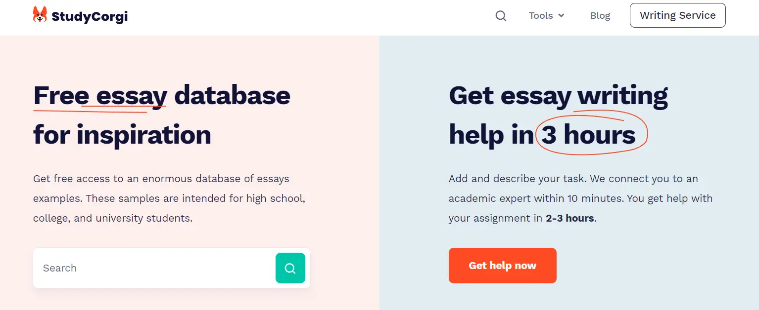Image resolution: width=759 pixels, height=310 pixels.
Task: Click the word "inspiration" in the left heading
Action: click(x=143, y=135)
